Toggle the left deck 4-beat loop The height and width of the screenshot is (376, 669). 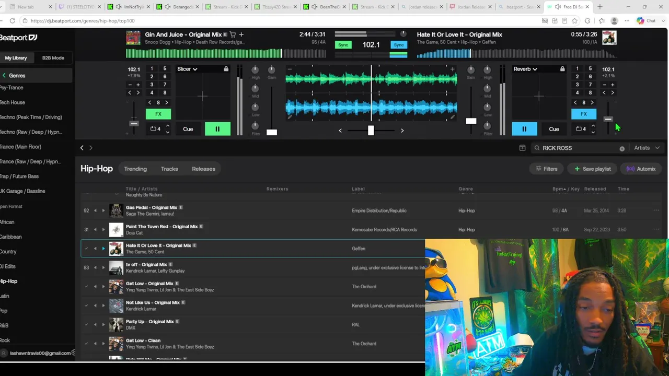point(155,129)
